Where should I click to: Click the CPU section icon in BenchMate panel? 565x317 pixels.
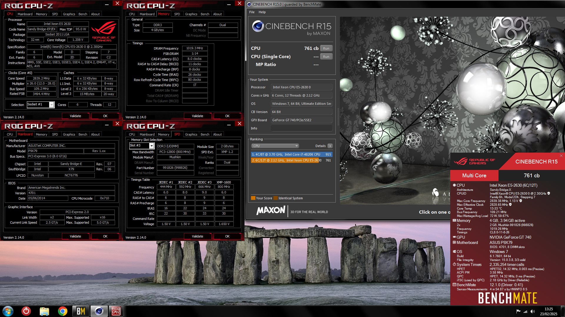[454, 185]
